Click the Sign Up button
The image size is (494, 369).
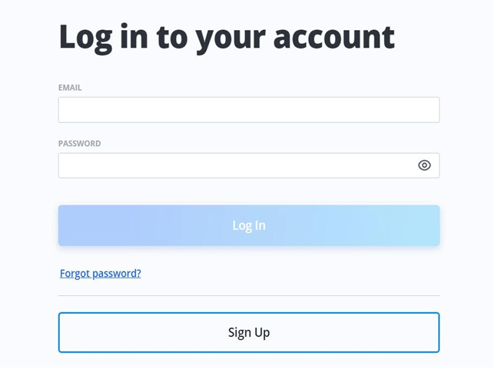[248, 333]
